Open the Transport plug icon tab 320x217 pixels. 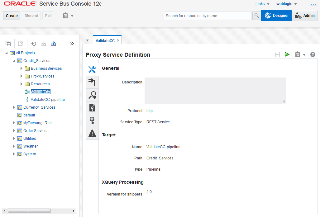pos(92,82)
